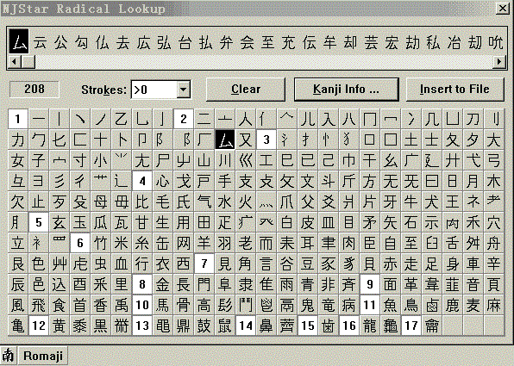Select the 心 heart radical
Viewport: 514px width, 366px height.
tap(163, 182)
